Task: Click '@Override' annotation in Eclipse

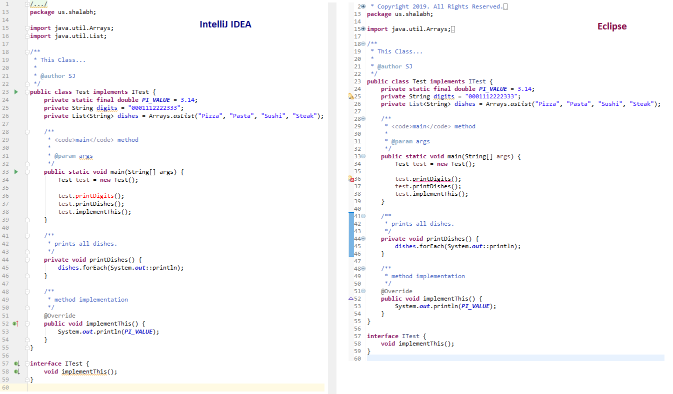Action: (396, 291)
